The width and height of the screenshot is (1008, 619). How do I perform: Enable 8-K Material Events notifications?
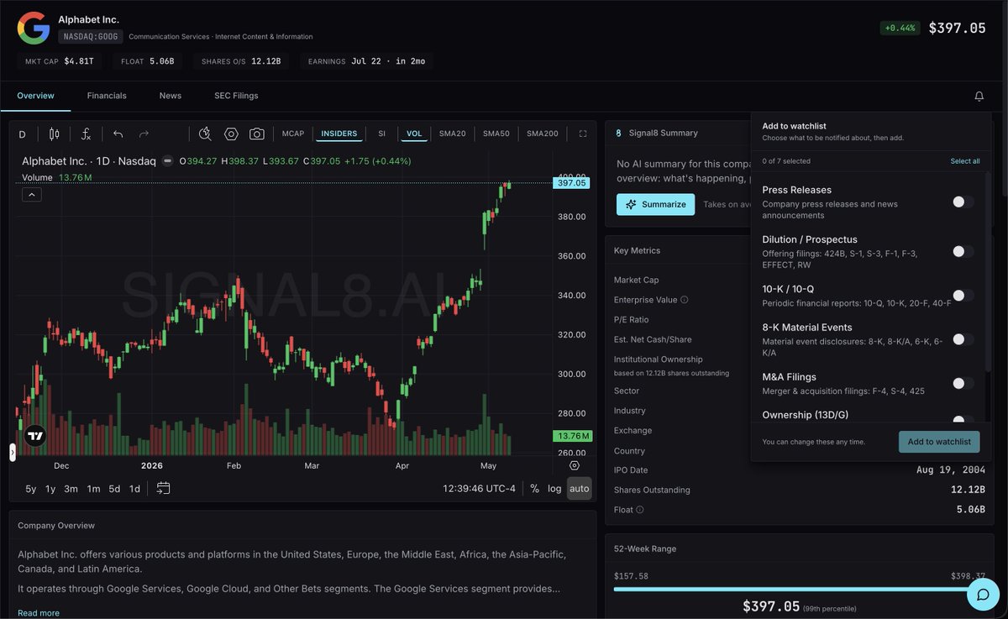coord(963,339)
